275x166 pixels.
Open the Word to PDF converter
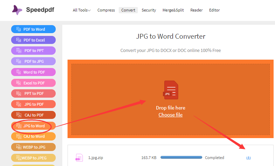[x=33, y=72]
